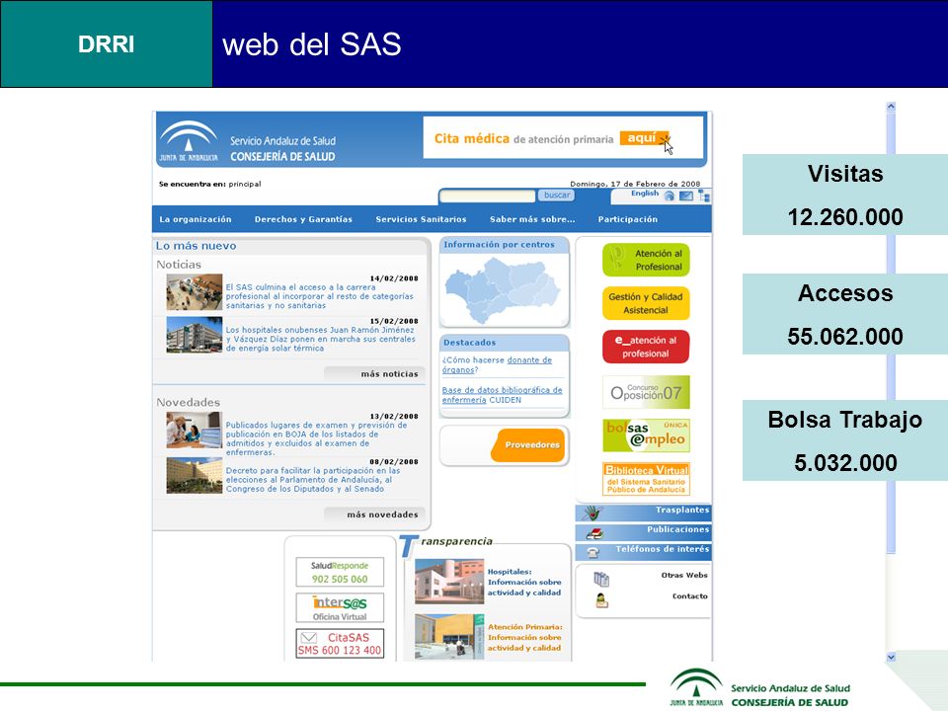Click the Información por centros heading
The height and width of the screenshot is (711, 948).
point(499,245)
